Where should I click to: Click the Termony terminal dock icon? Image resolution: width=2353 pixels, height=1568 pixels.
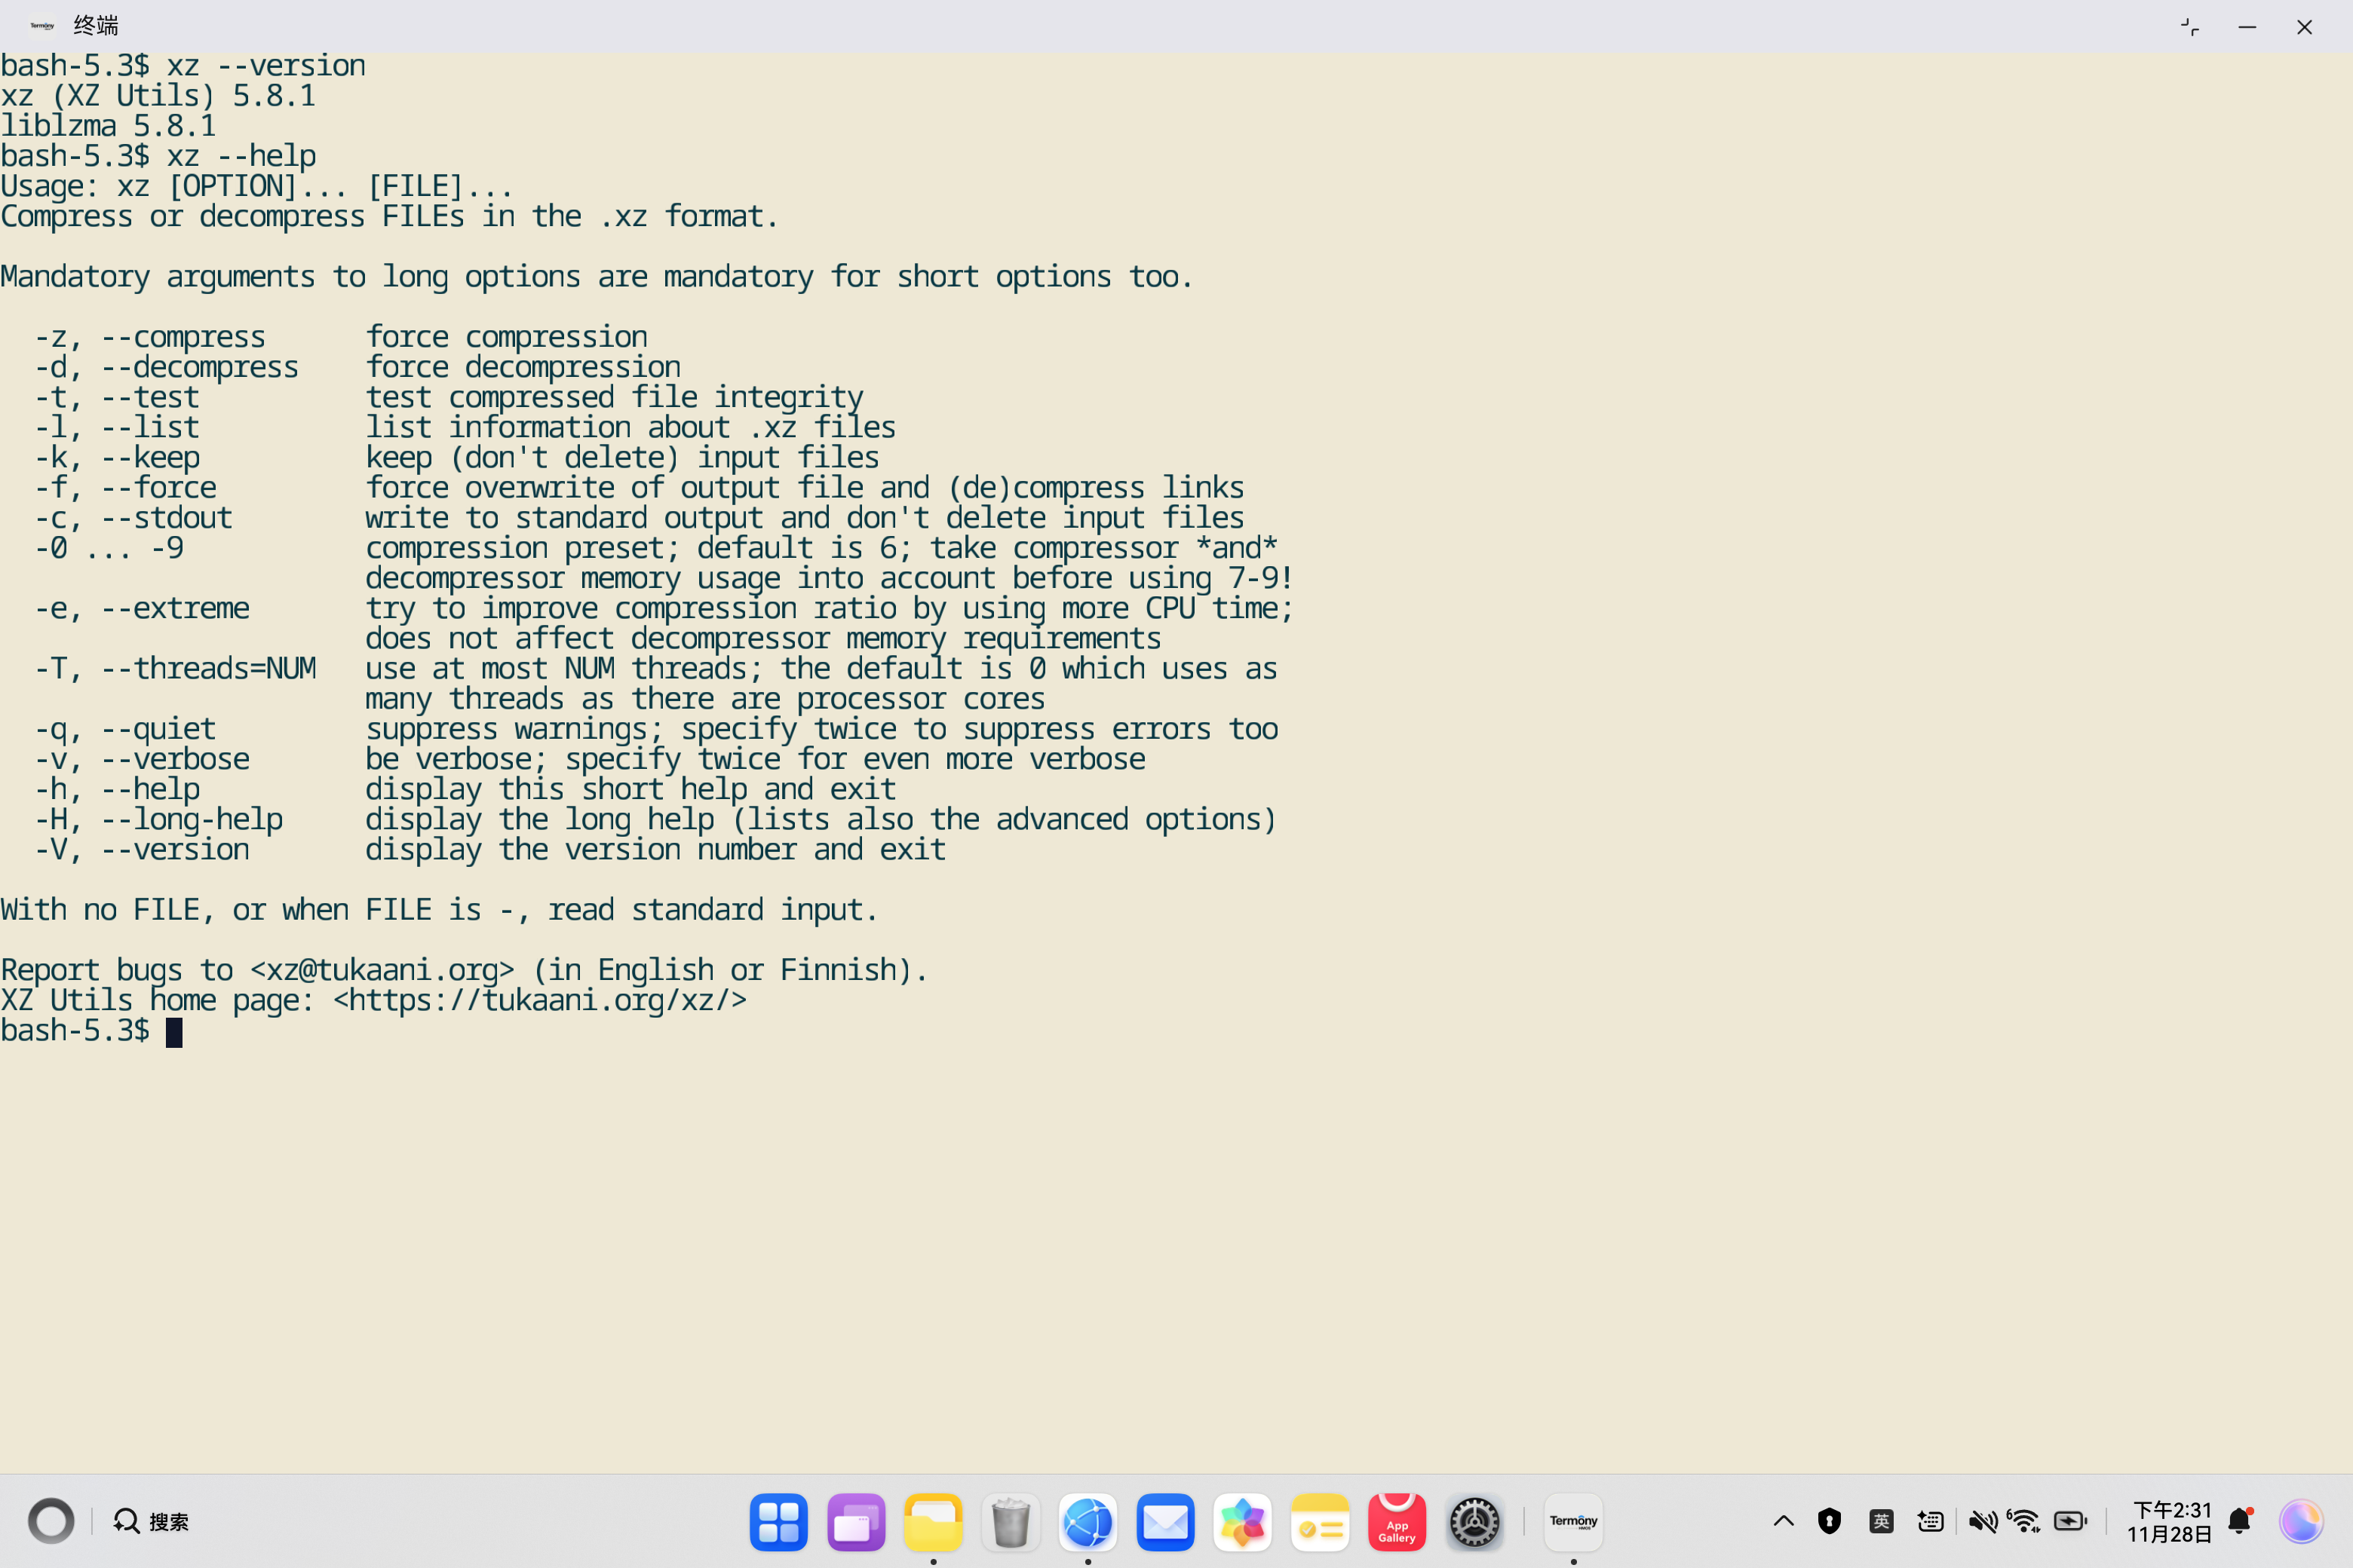[x=1572, y=1522]
